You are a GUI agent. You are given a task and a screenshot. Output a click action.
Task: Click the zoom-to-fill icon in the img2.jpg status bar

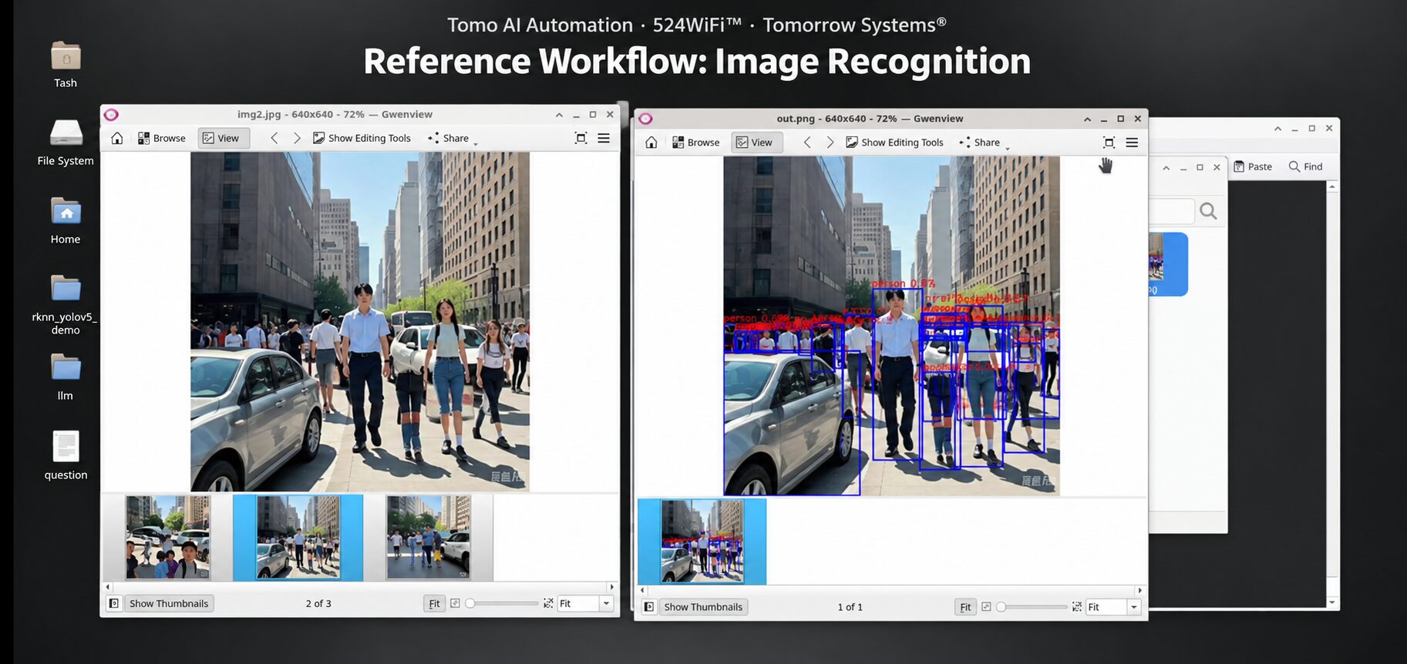pos(548,603)
